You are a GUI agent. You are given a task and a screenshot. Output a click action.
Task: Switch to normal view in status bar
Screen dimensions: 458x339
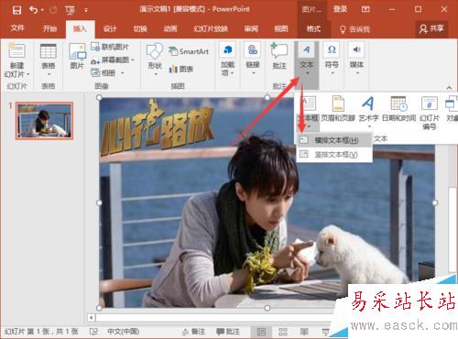pos(261,332)
